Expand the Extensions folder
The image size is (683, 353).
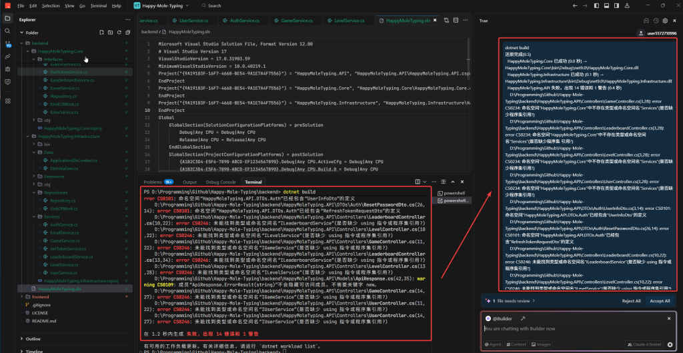tap(33, 176)
